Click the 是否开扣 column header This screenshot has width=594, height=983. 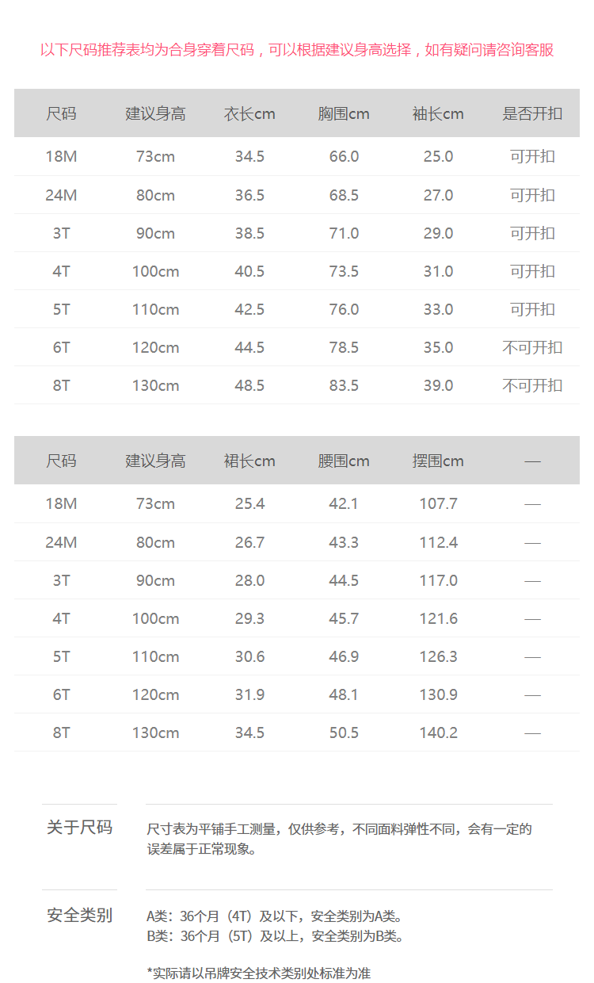pos(532,114)
